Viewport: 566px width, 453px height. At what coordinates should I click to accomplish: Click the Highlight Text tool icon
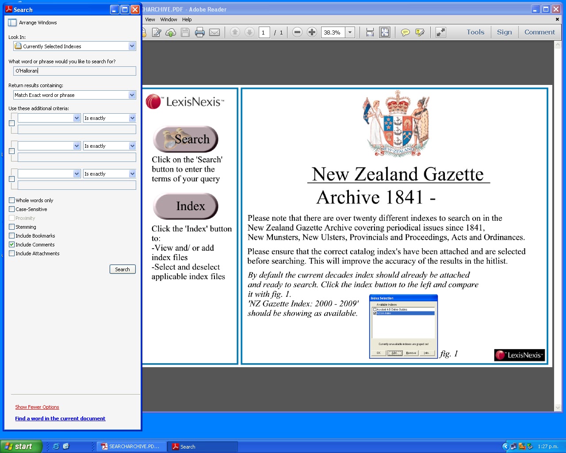(420, 32)
